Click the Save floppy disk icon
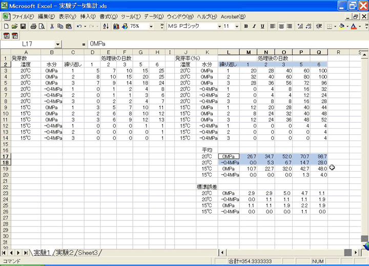The image size is (369, 266). click(23, 26)
